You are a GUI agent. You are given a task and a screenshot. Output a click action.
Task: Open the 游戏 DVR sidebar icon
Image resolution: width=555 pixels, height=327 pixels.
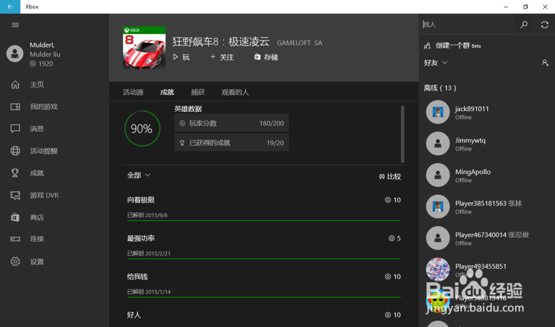pyautogui.click(x=15, y=195)
